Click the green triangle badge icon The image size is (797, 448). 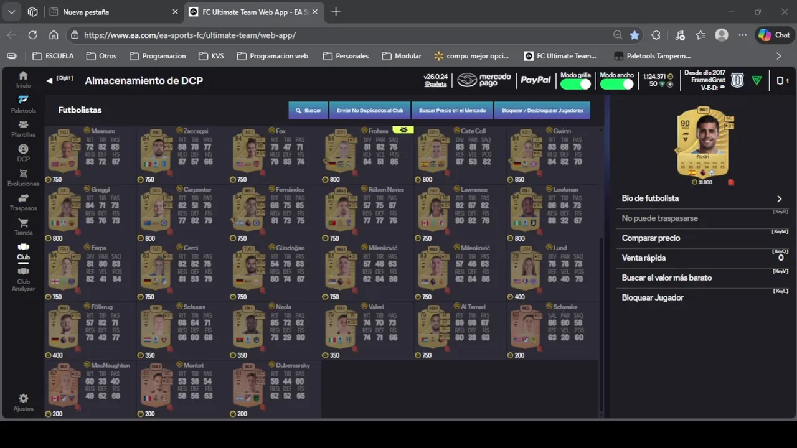(757, 80)
